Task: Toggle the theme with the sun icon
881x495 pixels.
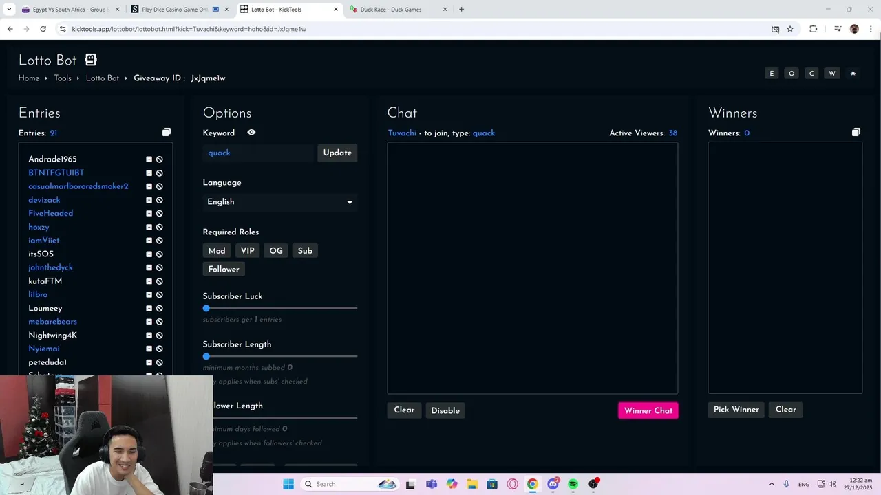Action: coord(853,74)
